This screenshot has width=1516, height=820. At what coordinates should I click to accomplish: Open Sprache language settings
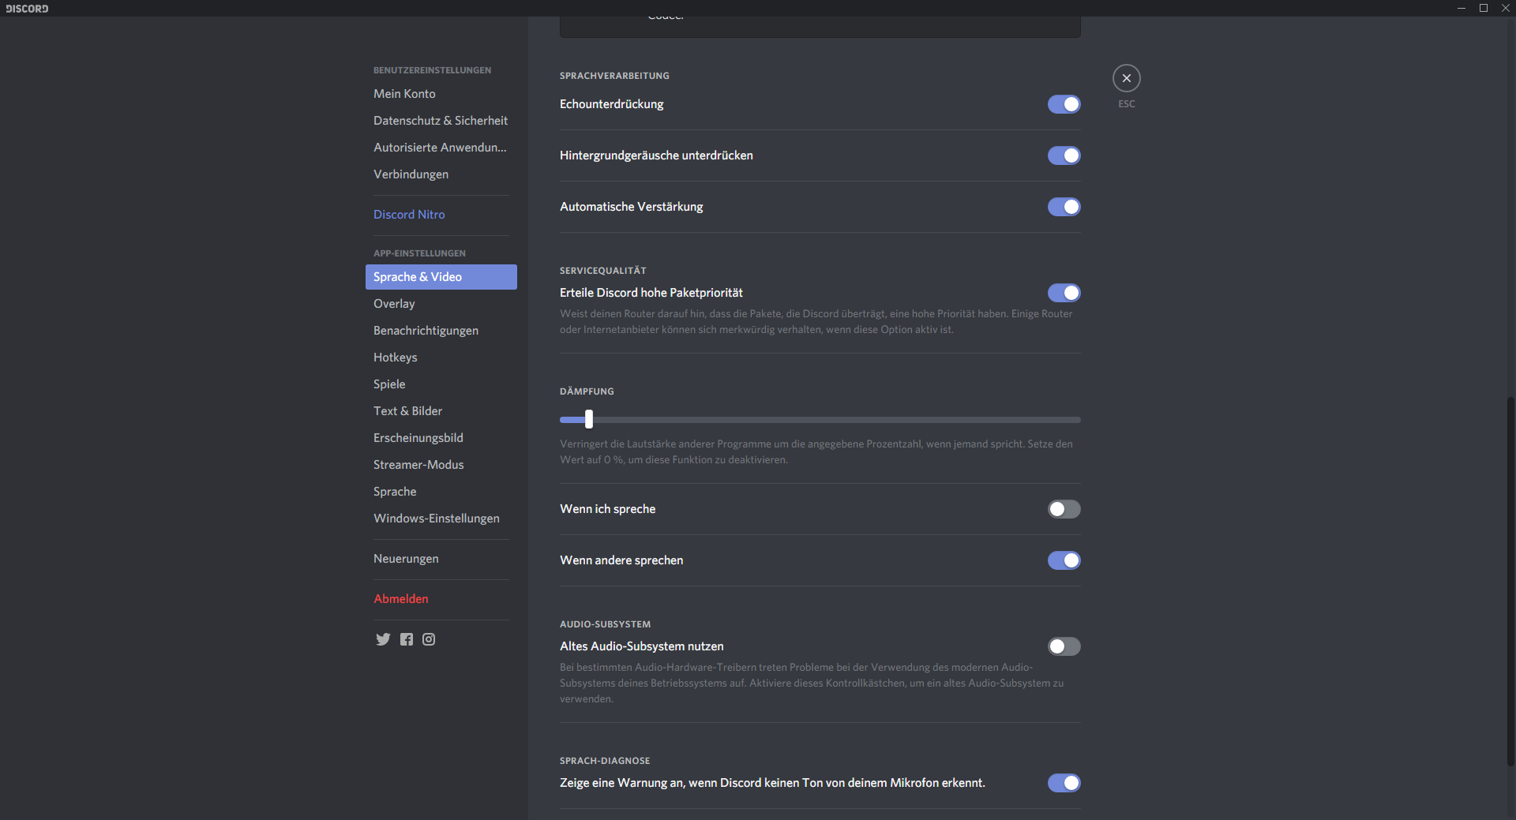tap(441, 492)
